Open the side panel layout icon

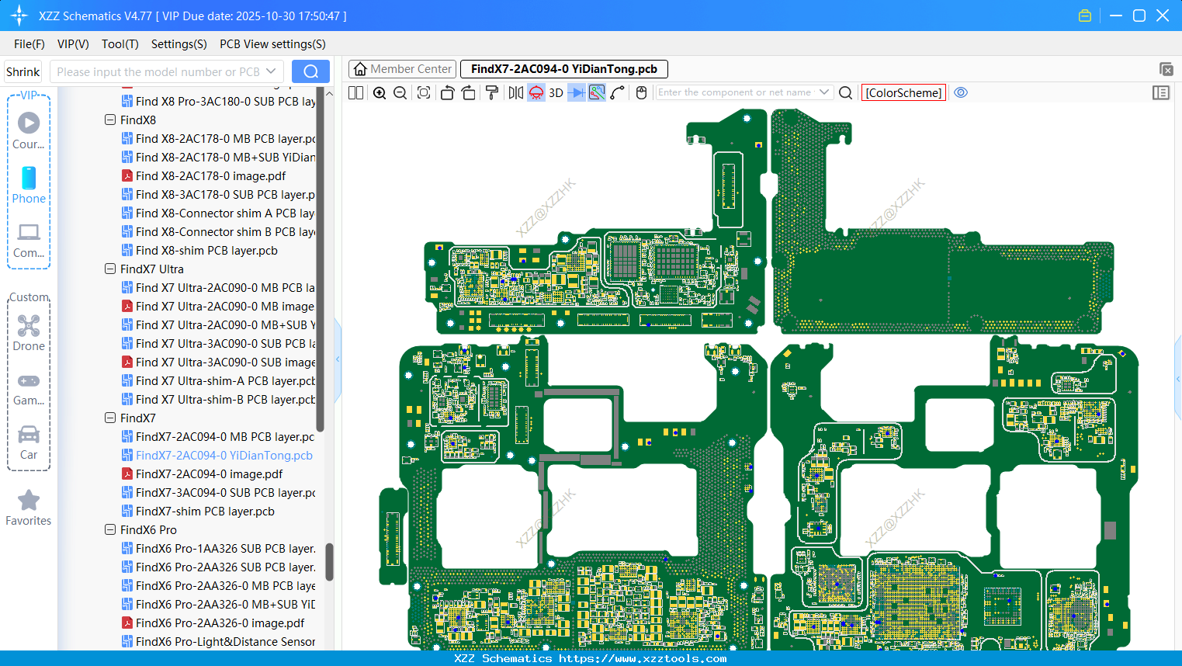pyautogui.click(x=1161, y=92)
